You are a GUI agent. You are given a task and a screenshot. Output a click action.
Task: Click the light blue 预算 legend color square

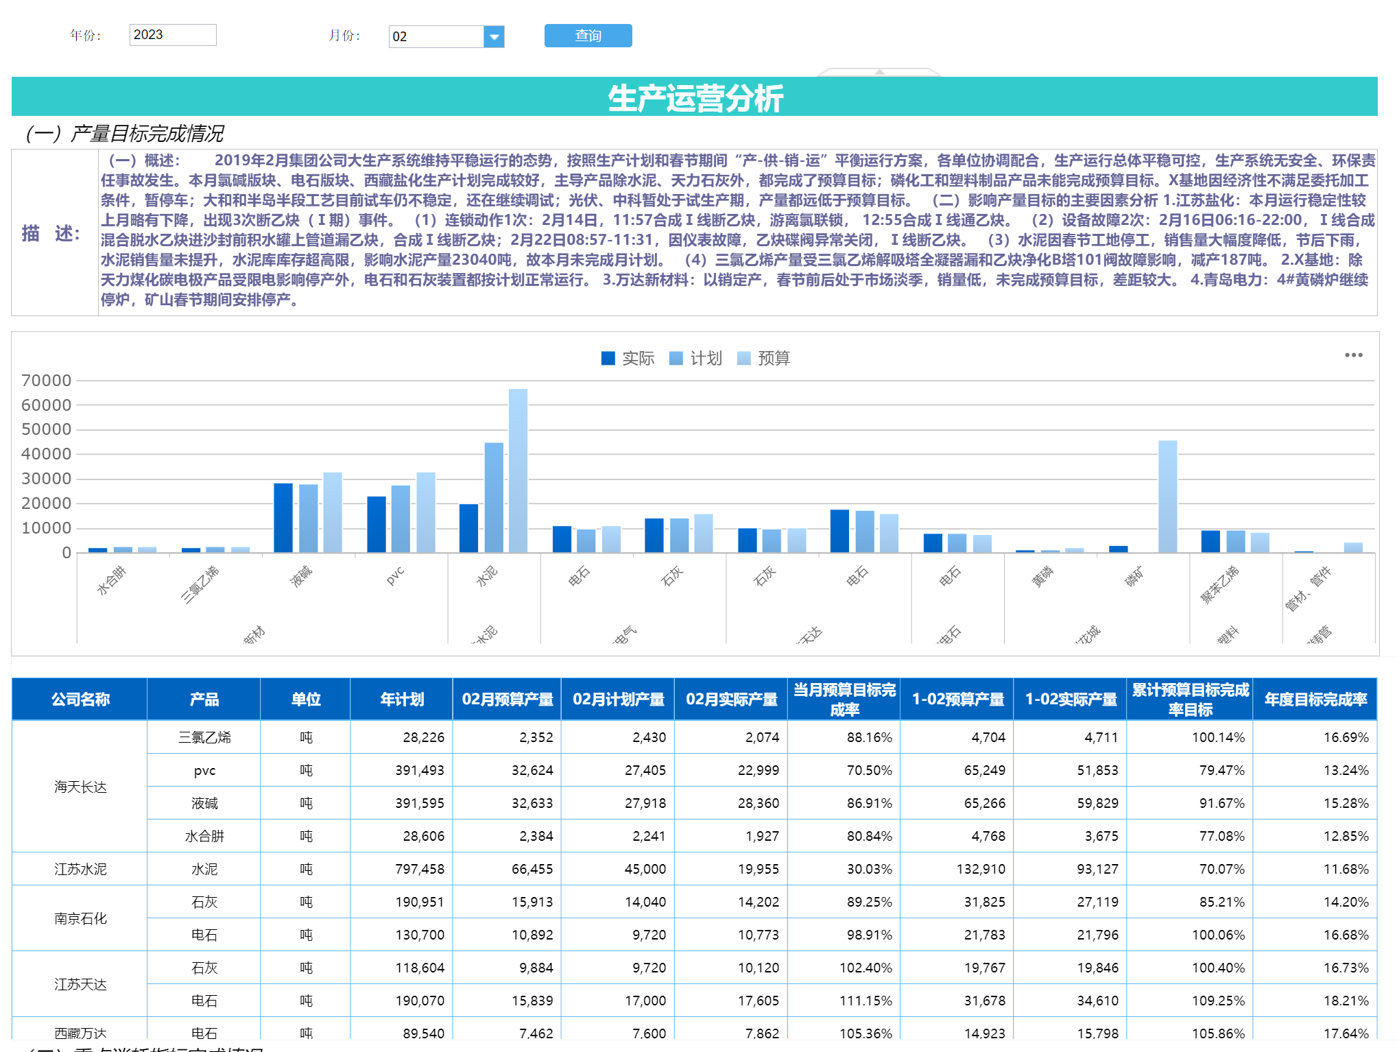pyautogui.click(x=743, y=358)
